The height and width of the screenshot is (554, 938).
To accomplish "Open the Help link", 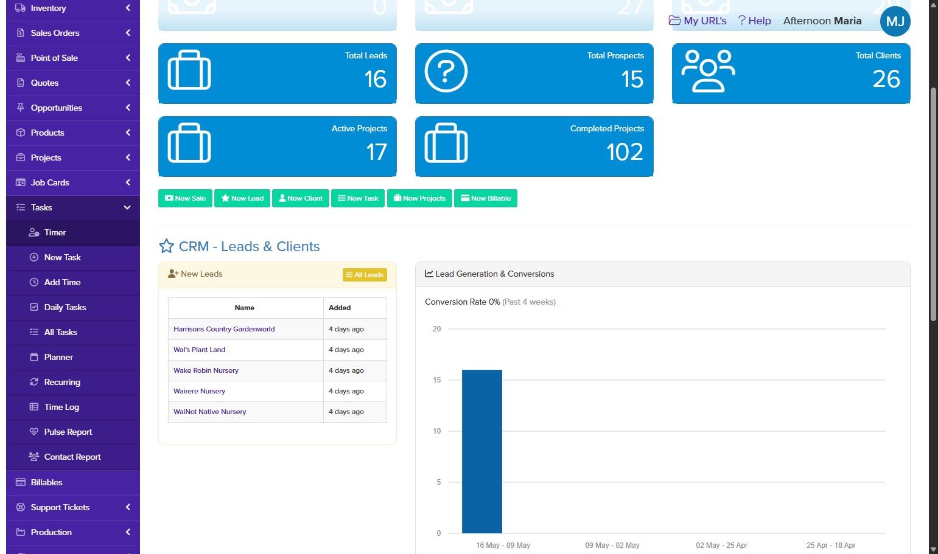I will click(x=755, y=21).
